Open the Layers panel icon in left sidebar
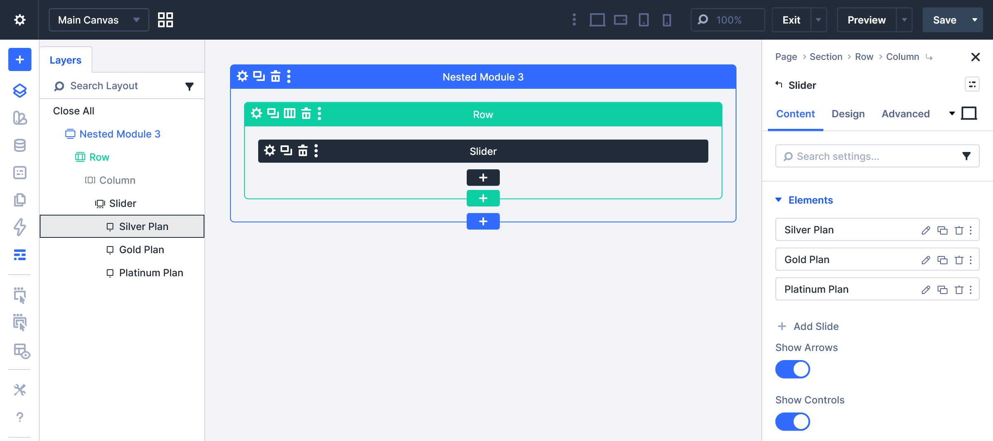 (19, 90)
